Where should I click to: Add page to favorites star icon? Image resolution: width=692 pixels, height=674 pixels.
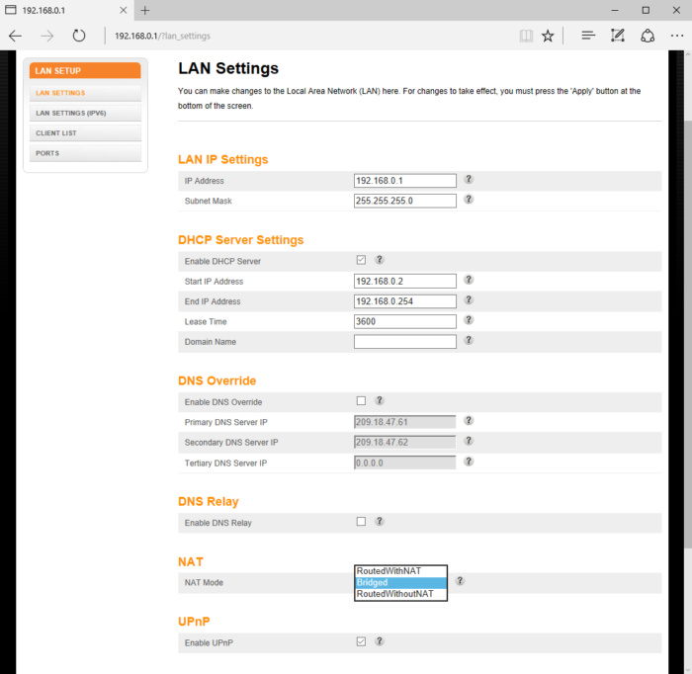point(548,36)
